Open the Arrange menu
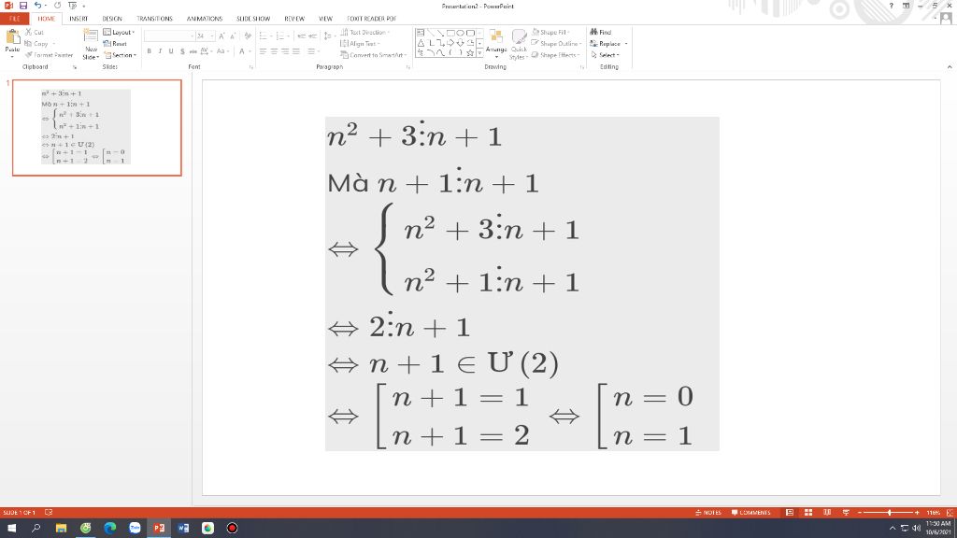 click(496, 45)
